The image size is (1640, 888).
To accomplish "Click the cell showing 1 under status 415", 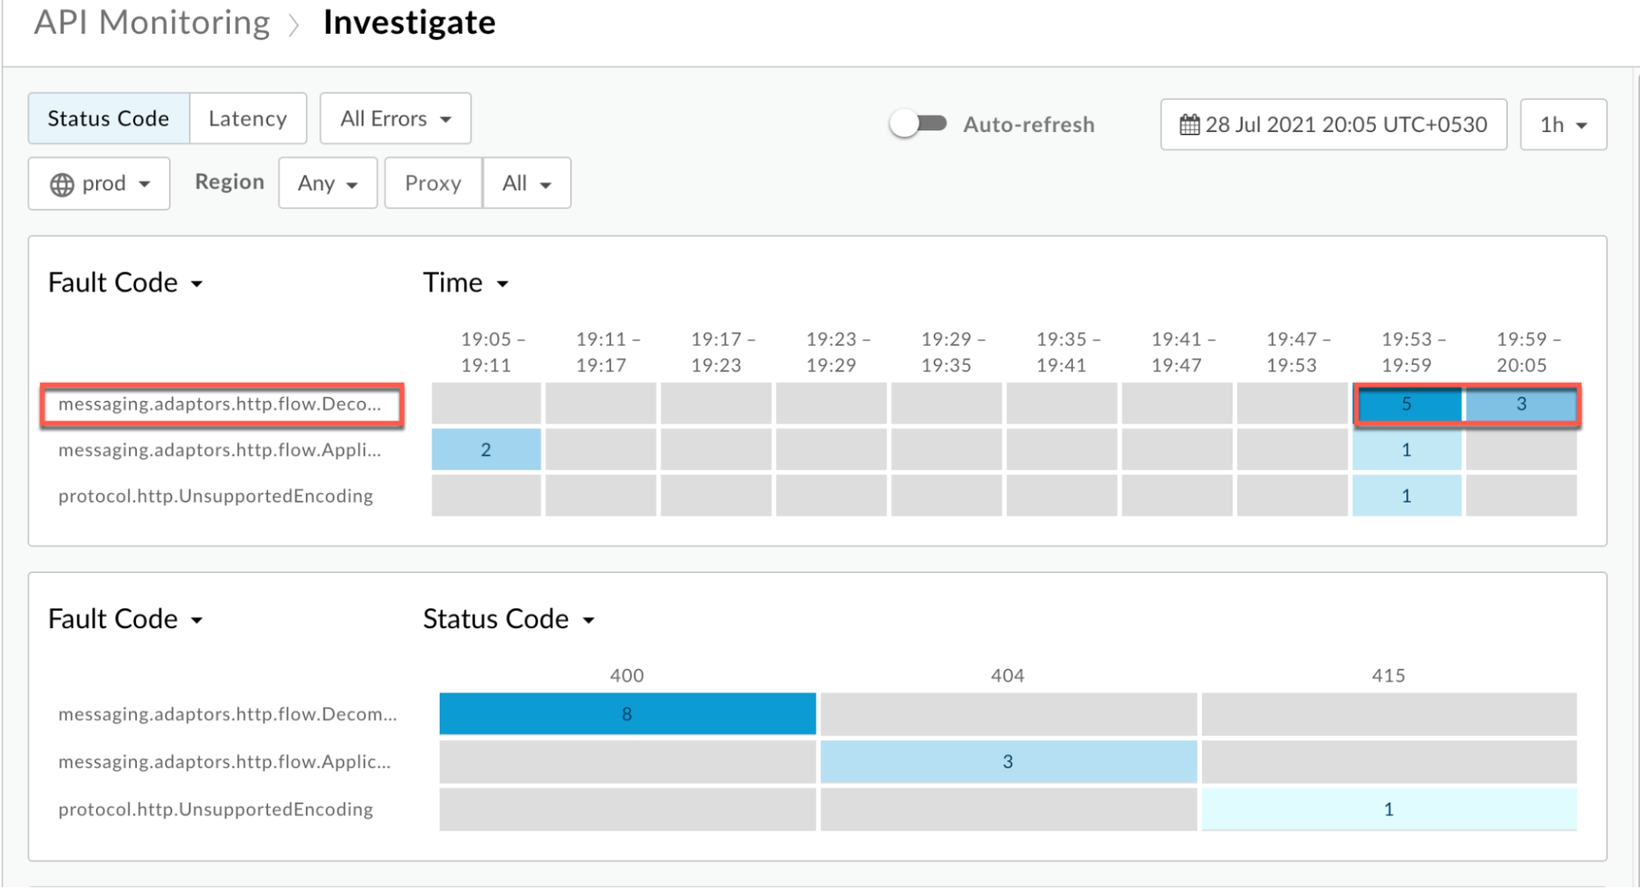I will pyautogui.click(x=1388, y=808).
